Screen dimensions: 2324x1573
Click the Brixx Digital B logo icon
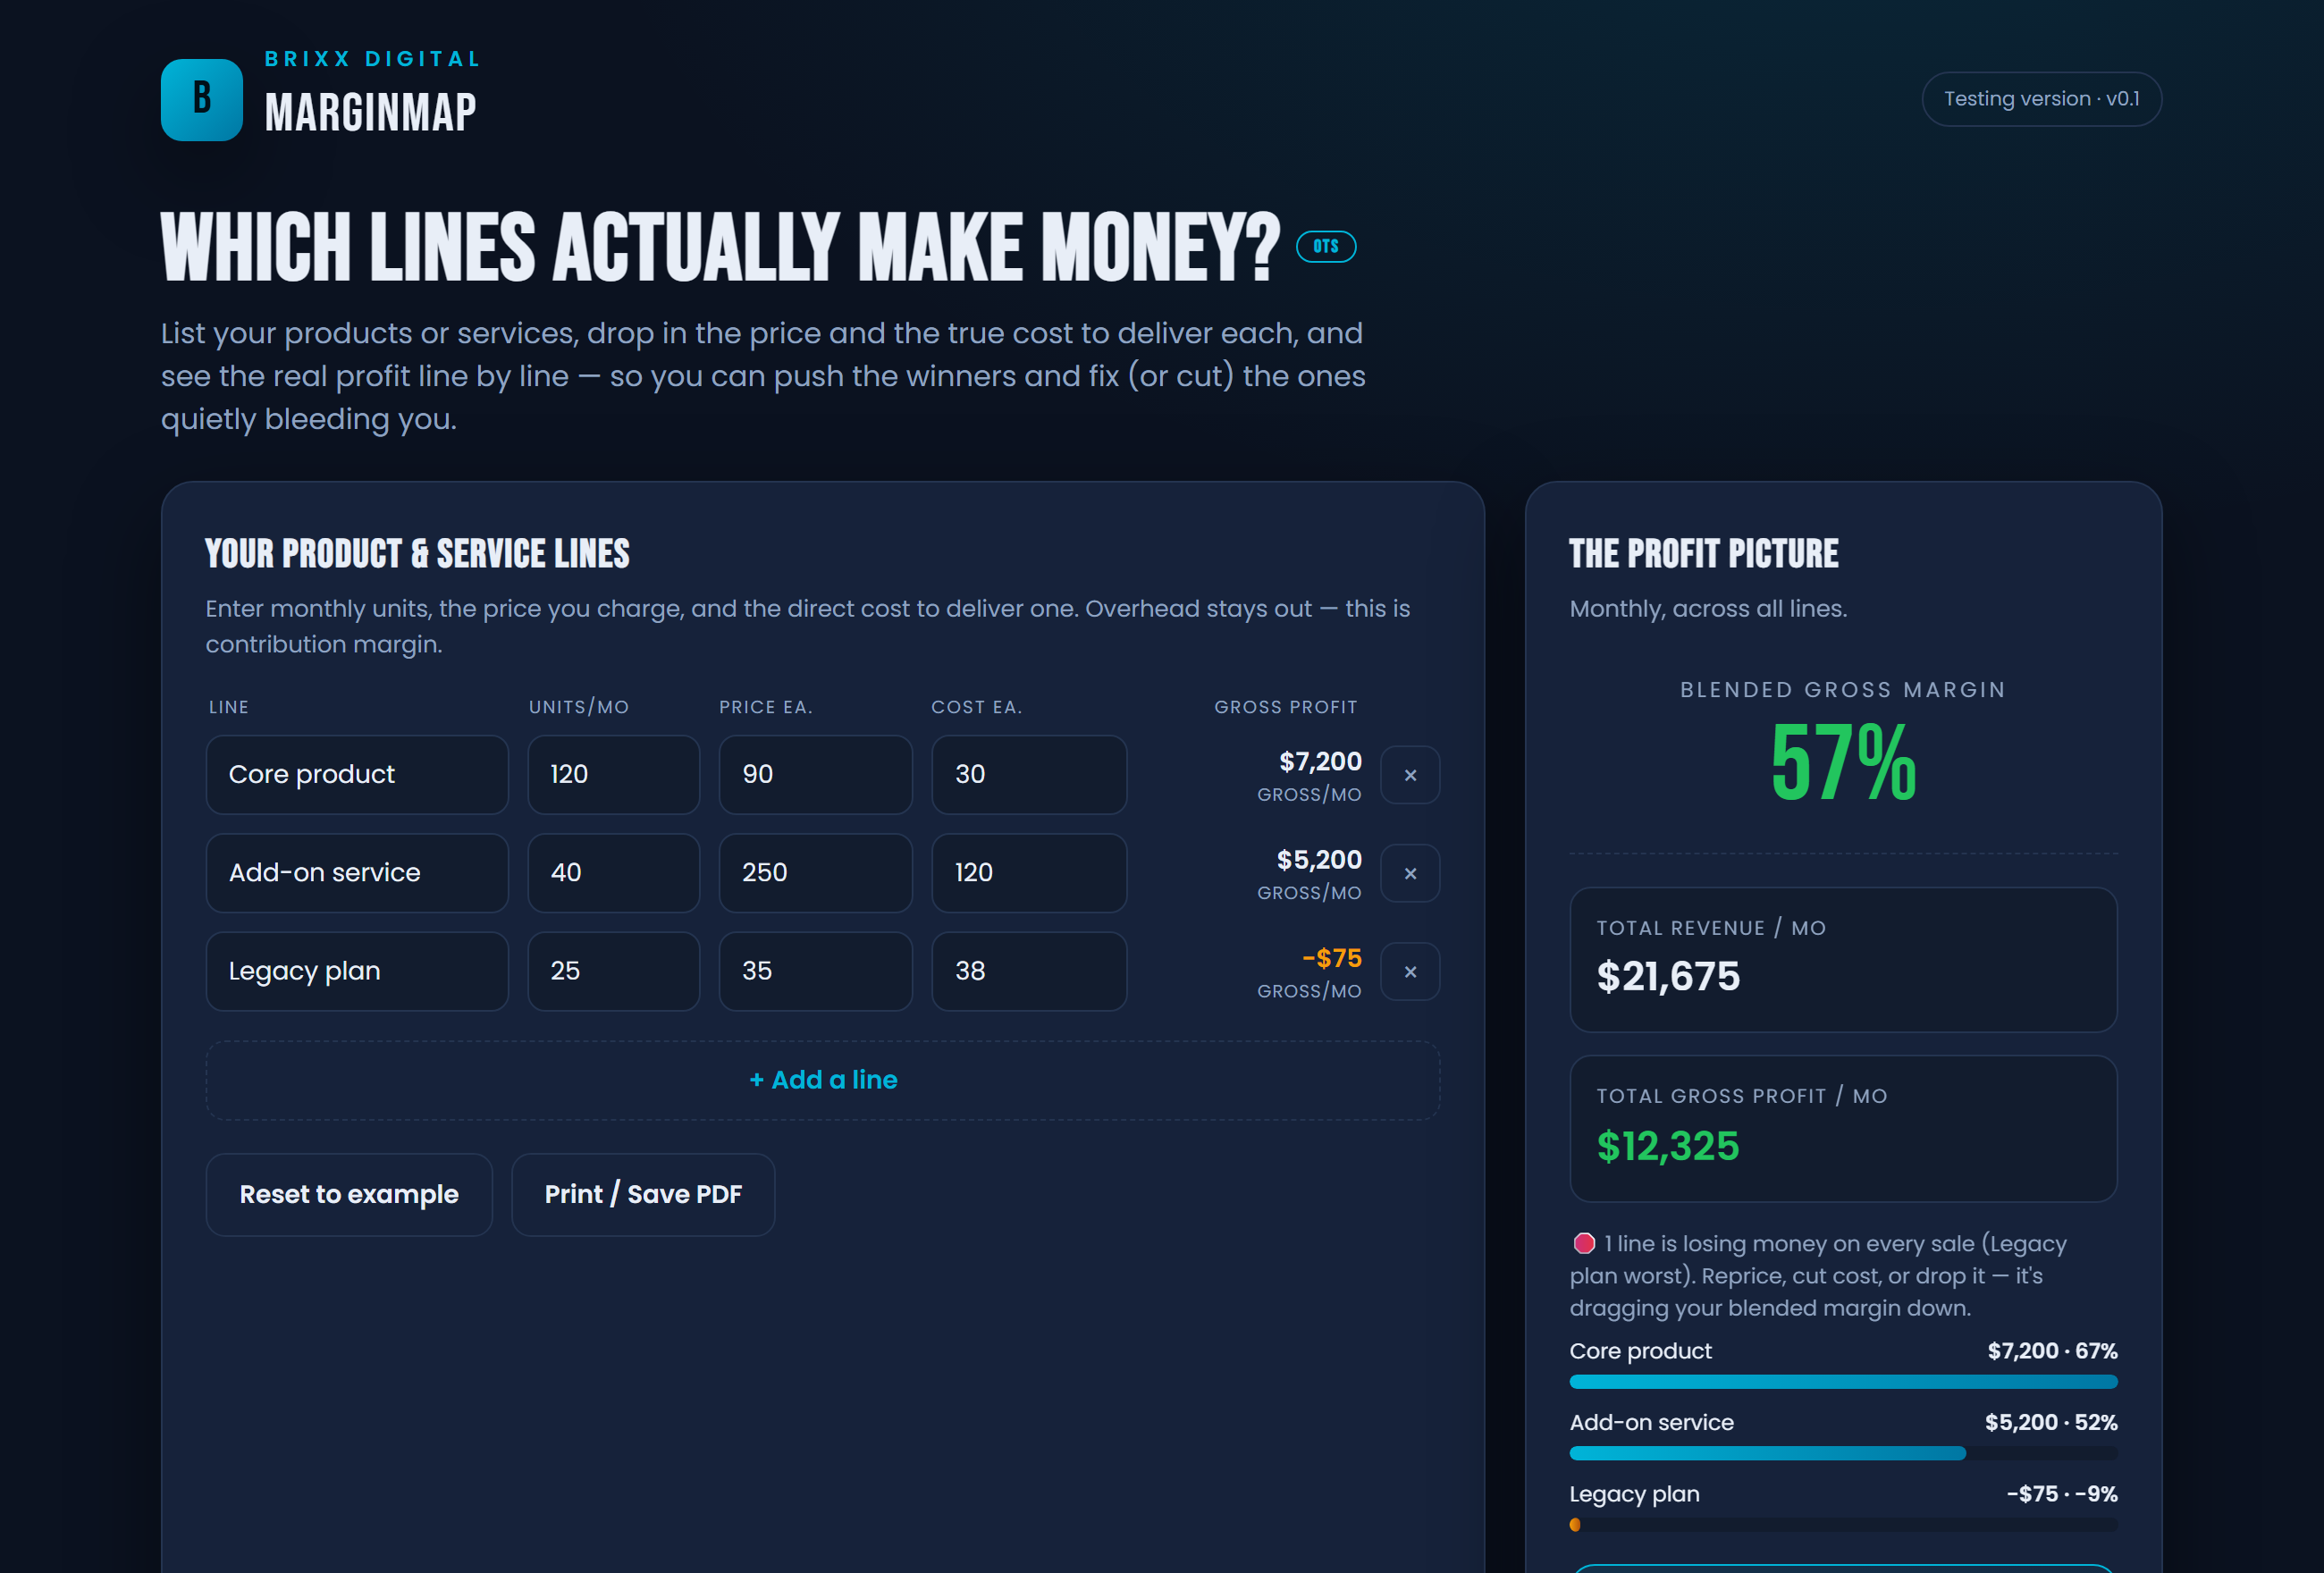click(201, 99)
